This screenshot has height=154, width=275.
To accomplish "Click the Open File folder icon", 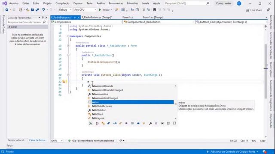I will click(x=27, y=10).
